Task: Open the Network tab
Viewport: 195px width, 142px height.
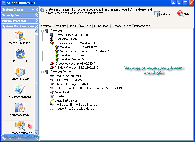Action: pyautogui.click(x=86, y=26)
